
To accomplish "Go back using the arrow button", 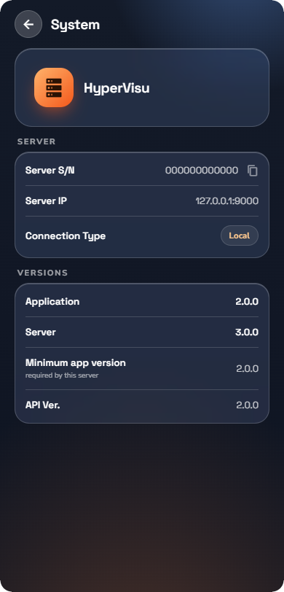I will [28, 24].
